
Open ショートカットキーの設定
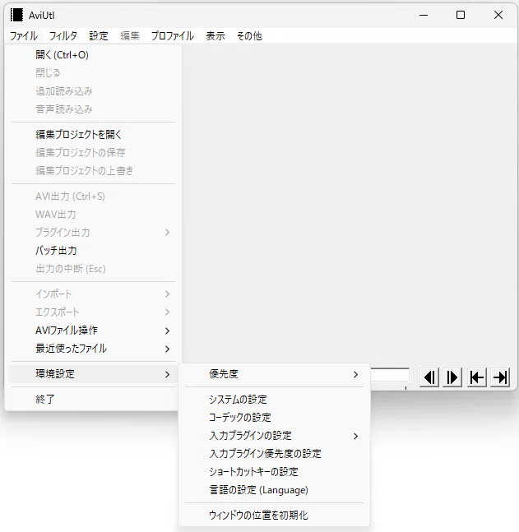point(274,472)
